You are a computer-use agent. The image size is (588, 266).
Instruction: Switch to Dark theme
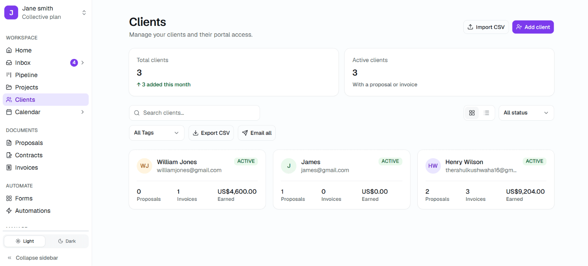click(67, 241)
